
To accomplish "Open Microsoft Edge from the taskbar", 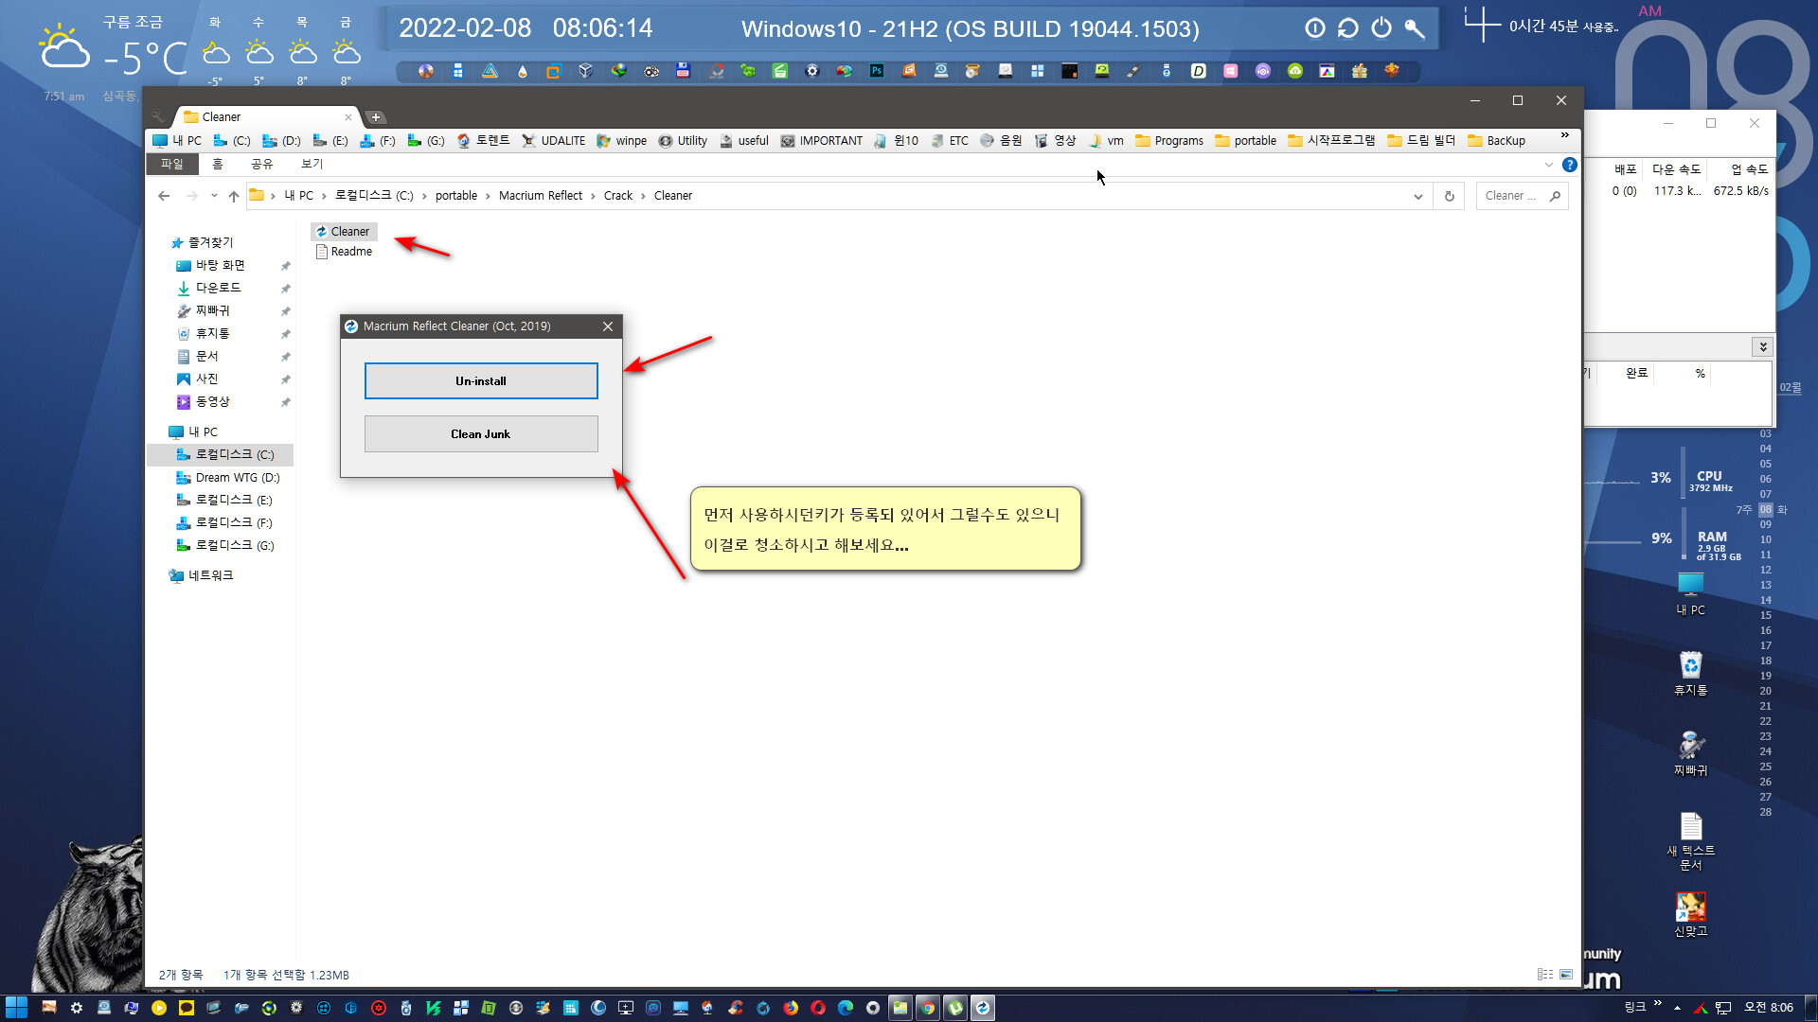I will point(846,1009).
